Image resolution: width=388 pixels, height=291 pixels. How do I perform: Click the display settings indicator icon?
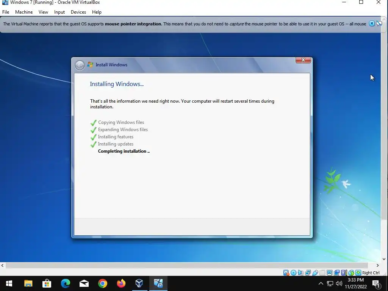click(x=329, y=273)
